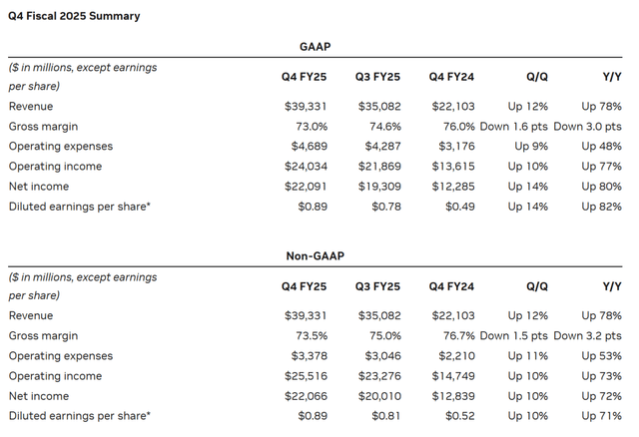Screen dimensions: 639x437
Task: Click Non-GAAP diluted EPS $0.52 value
Action: [460, 416]
